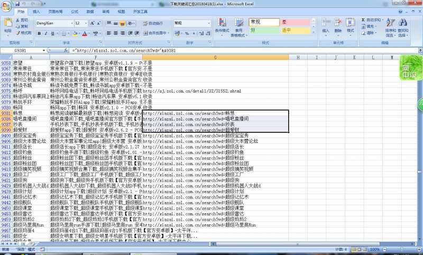This screenshot has width=423, height=255.
Task: Switch to the 公式 (Formulas) tab
Action: 75,12
